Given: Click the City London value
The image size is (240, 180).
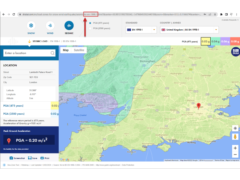Looking at the screenshot, I should coord(33,82).
